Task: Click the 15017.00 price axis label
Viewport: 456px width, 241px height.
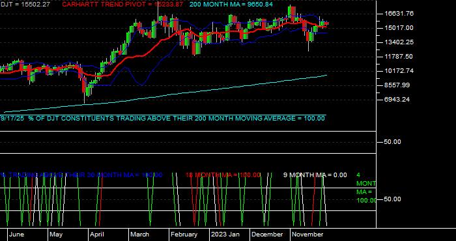Action: tap(399, 27)
